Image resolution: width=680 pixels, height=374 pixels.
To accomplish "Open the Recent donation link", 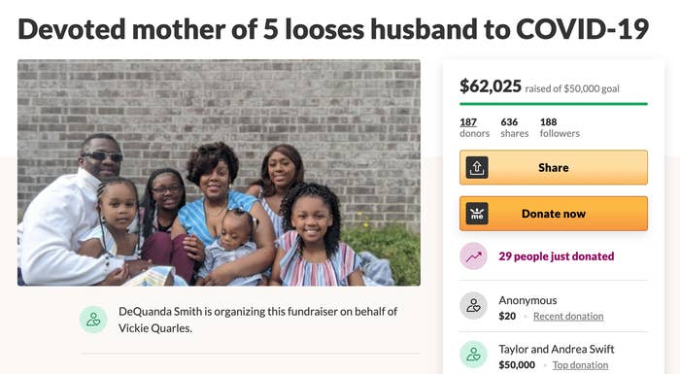I will click(x=568, y=317).
